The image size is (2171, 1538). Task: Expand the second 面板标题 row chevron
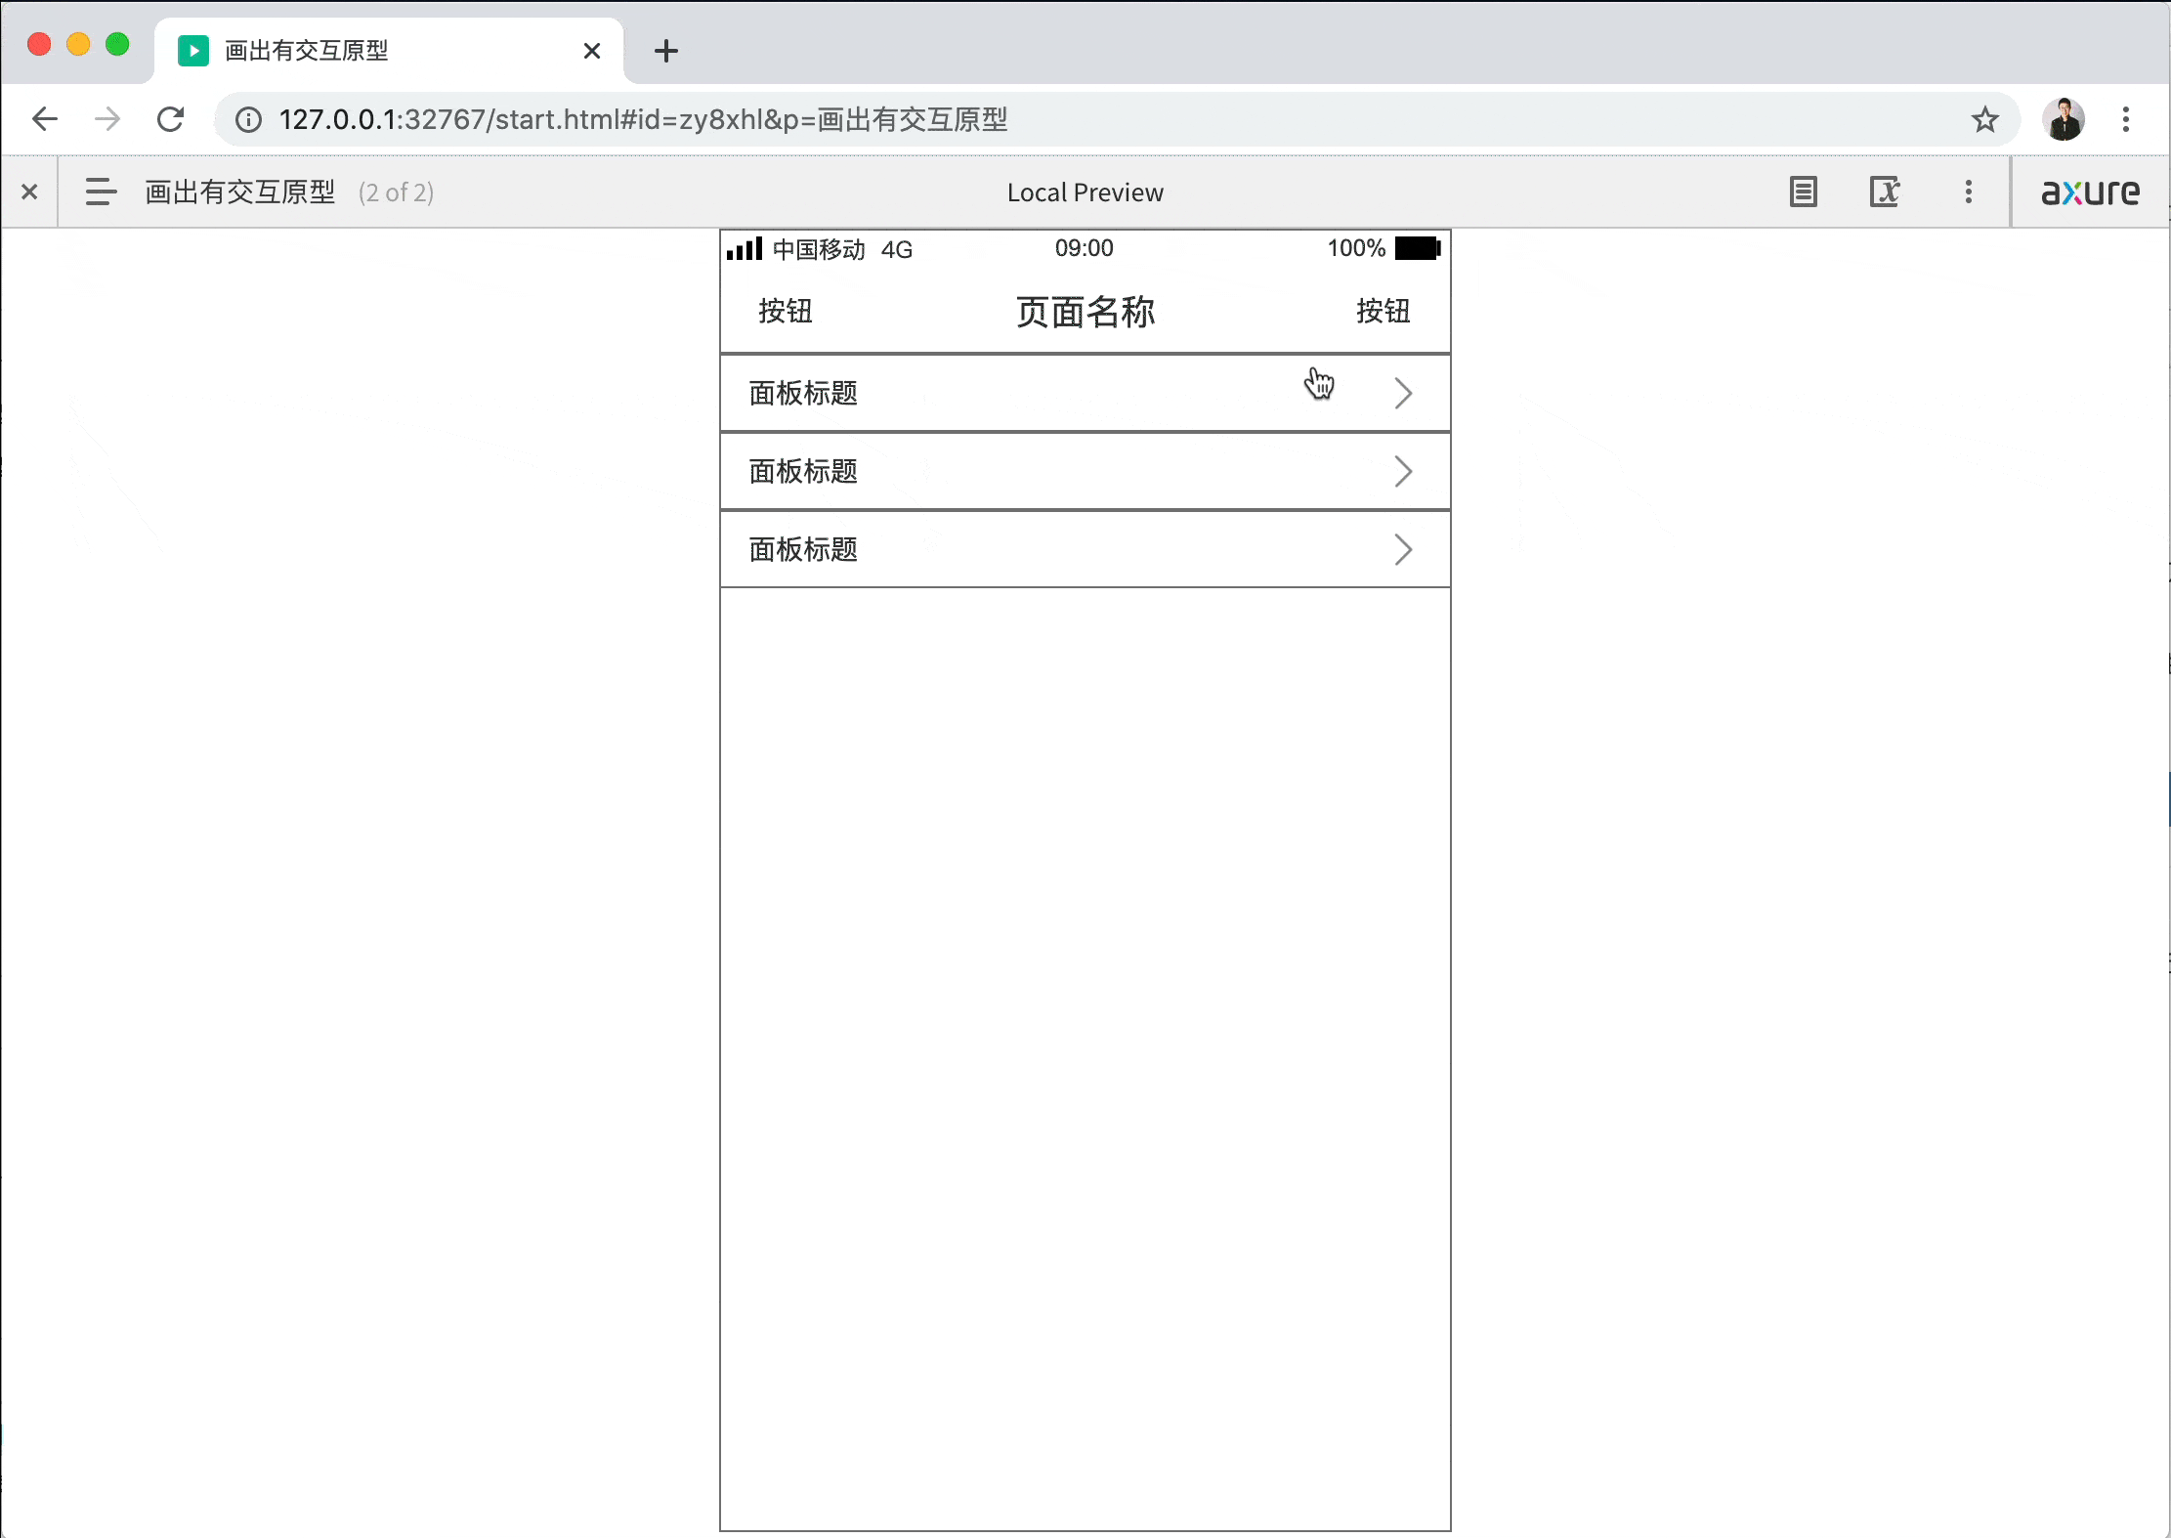pos(1403,471)
